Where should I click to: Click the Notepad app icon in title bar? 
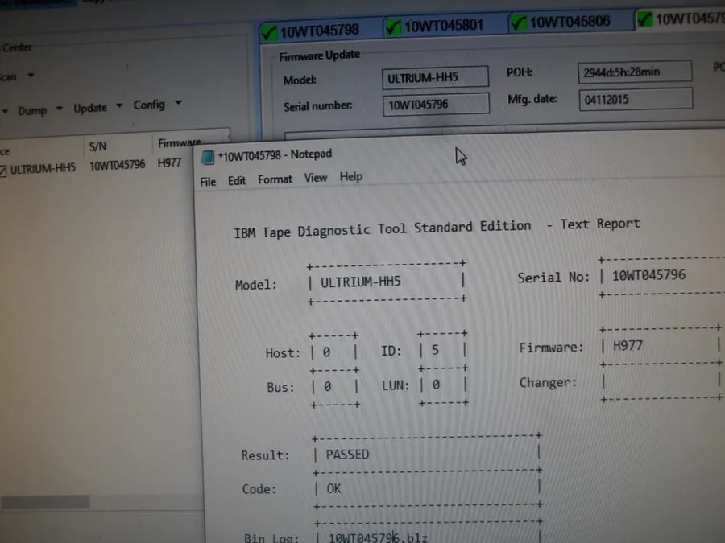coord(208,158)
